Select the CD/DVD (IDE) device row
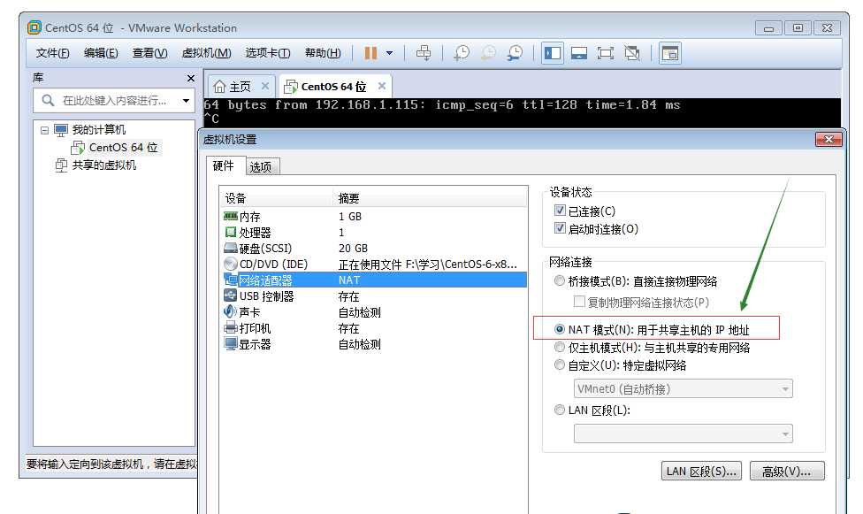863x514 pixels. pos(374,265)
